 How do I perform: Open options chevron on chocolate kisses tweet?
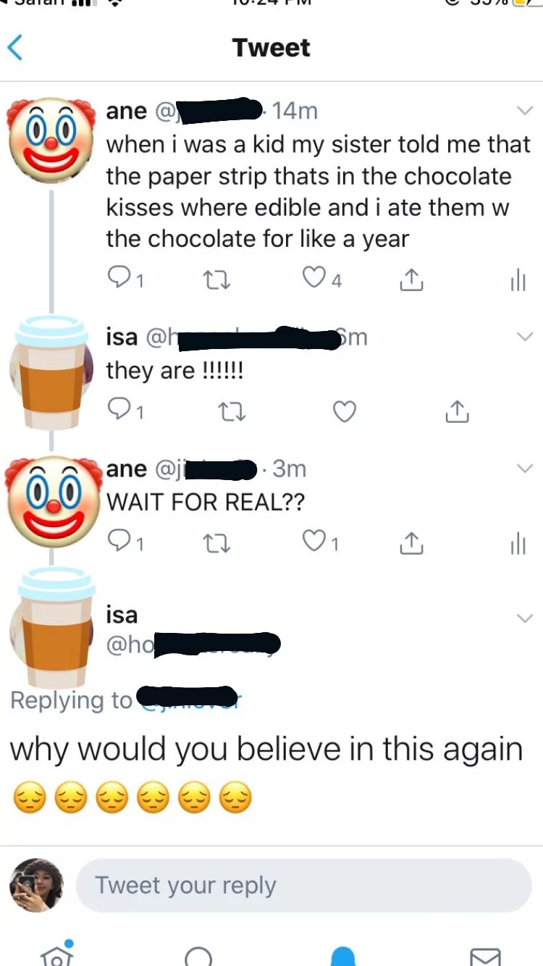click(523, 111)
